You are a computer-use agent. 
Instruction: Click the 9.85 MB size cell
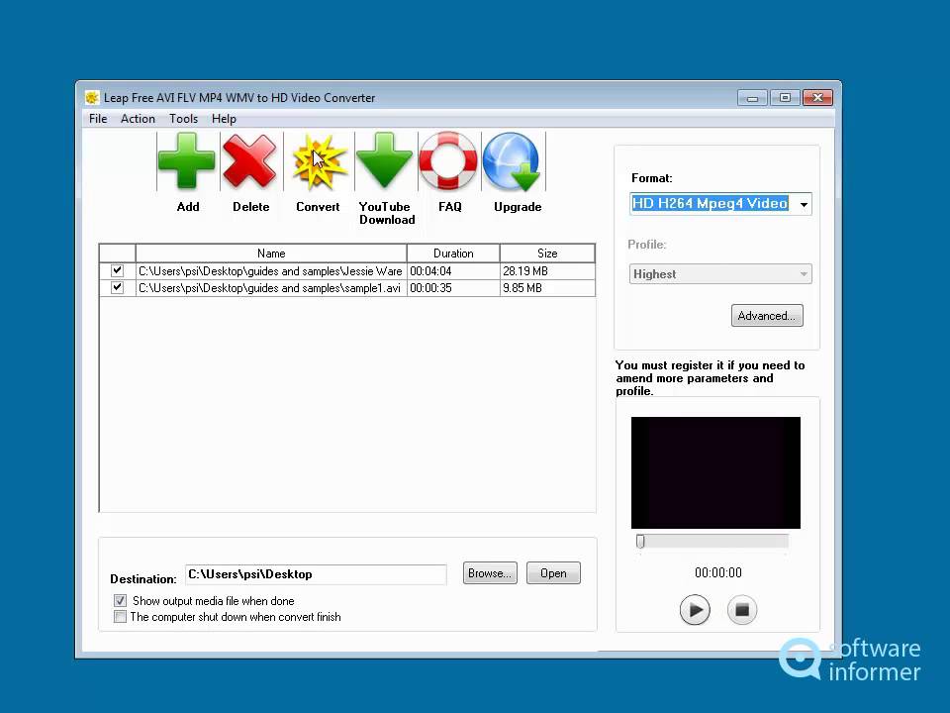(547, 288)
